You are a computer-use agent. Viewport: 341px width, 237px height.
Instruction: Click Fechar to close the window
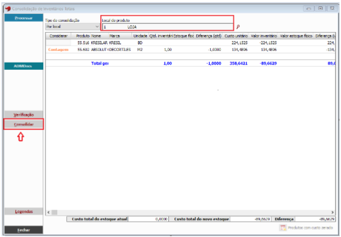point(24,230)
